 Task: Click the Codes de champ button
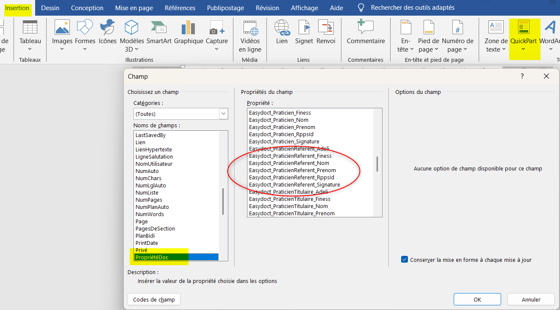(x=154, y=299)
